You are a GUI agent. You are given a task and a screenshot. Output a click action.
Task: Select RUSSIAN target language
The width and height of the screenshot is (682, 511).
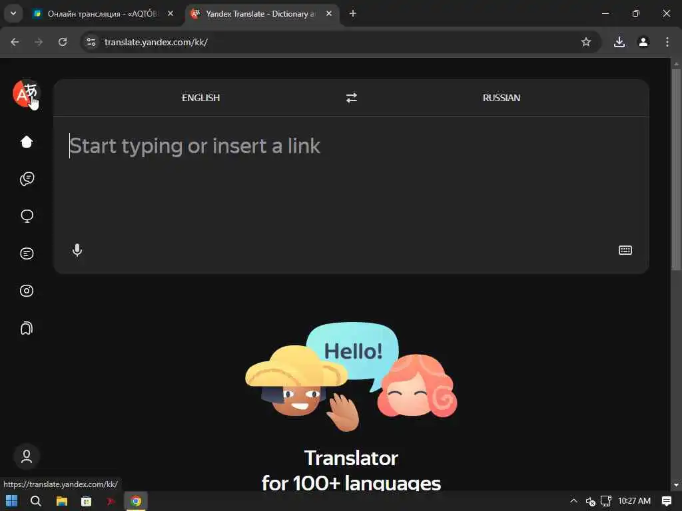(502, 98)
